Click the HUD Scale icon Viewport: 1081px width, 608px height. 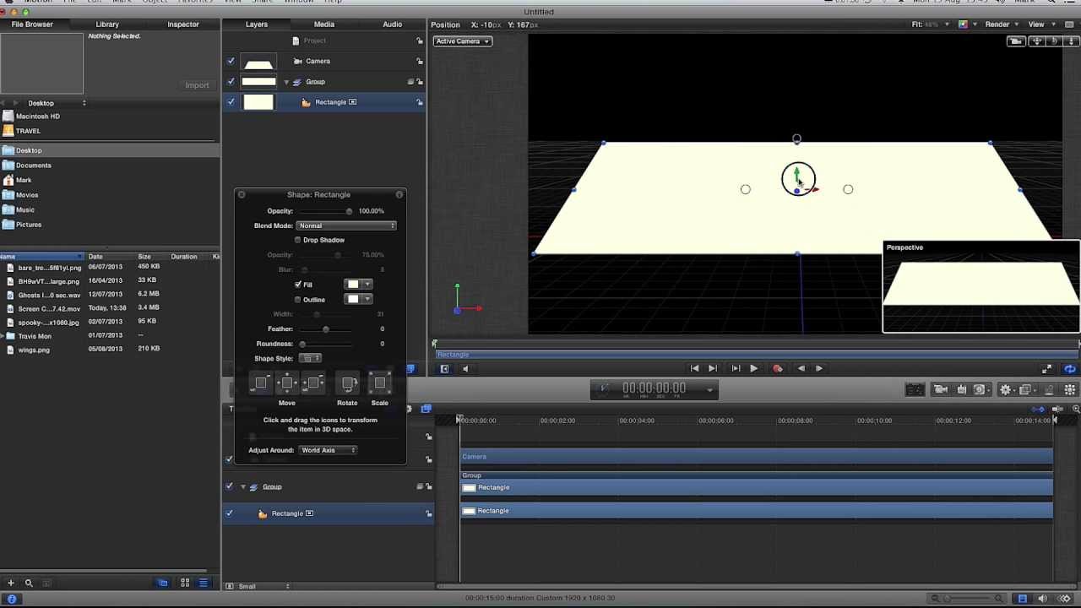[x=380, y=383]
